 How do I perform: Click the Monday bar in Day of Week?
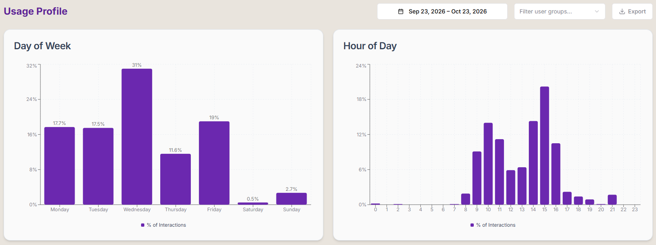[x=60, y=166]
